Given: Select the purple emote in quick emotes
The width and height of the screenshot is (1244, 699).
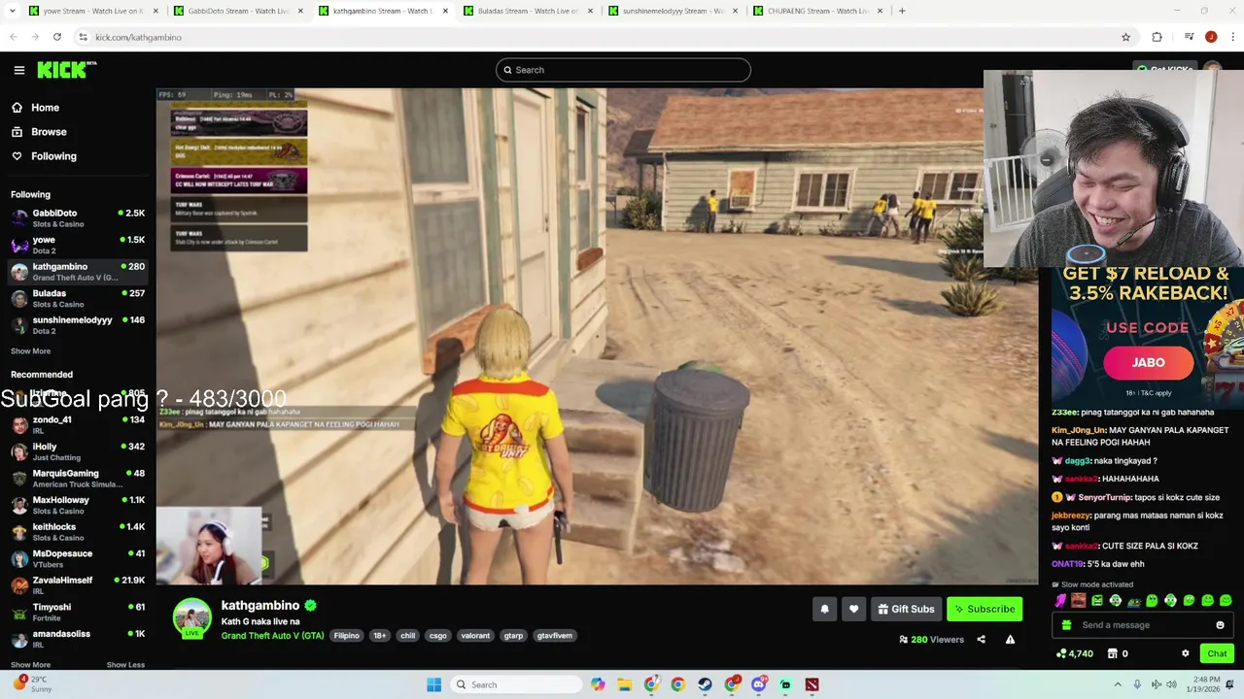Looking at the screenshot, I should (1060, 601).
